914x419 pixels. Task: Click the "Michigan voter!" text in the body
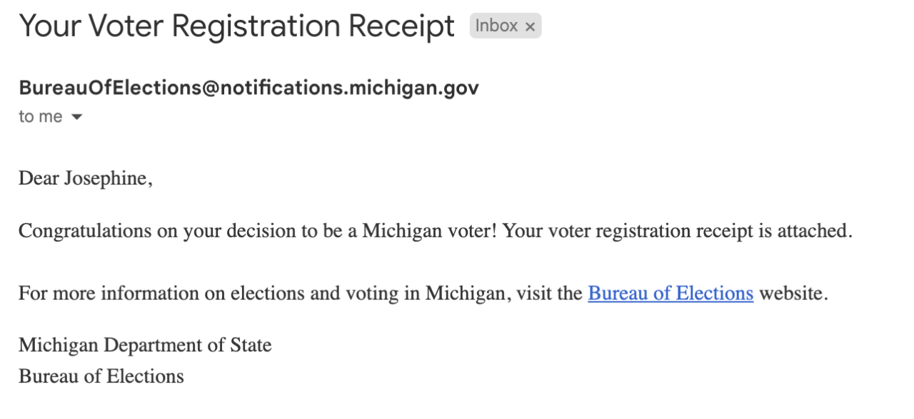tap(429, 231)
